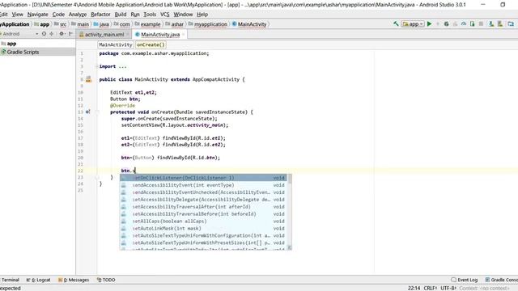Hide the project tool window

click(70, 34)
